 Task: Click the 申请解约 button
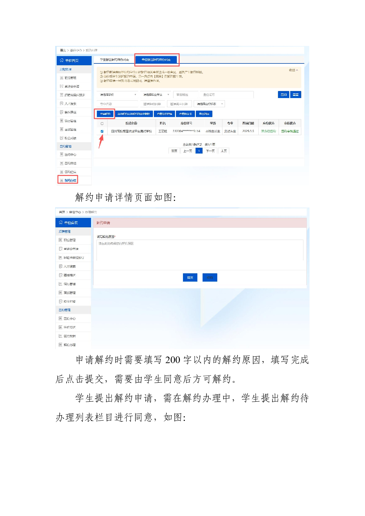pyautogui.click(x=105, y=114)
